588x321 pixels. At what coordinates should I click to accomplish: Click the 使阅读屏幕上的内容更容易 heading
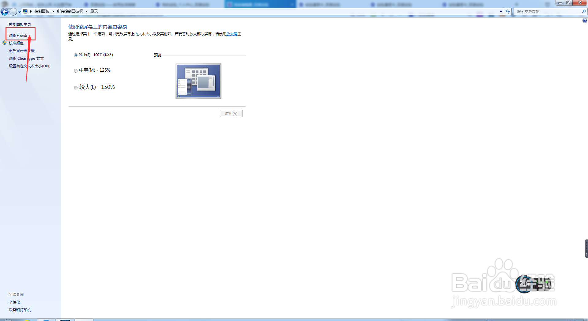tap(98, 27)
